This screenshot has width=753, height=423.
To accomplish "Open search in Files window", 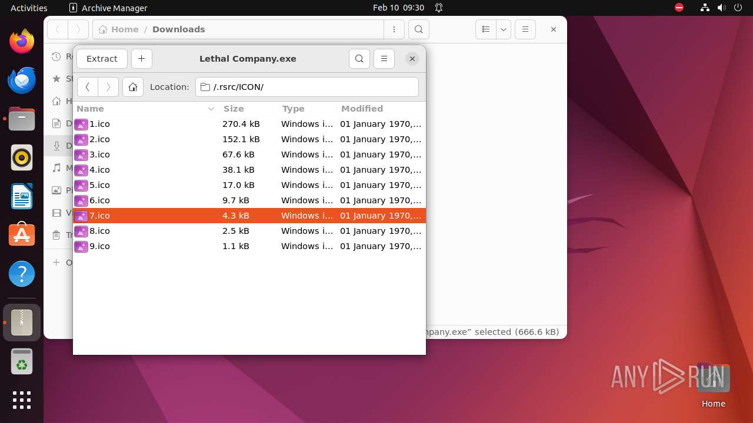I will point(418,29).
